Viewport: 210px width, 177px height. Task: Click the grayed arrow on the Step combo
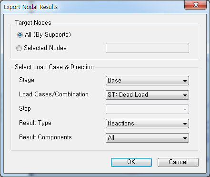tap(185, 110)
